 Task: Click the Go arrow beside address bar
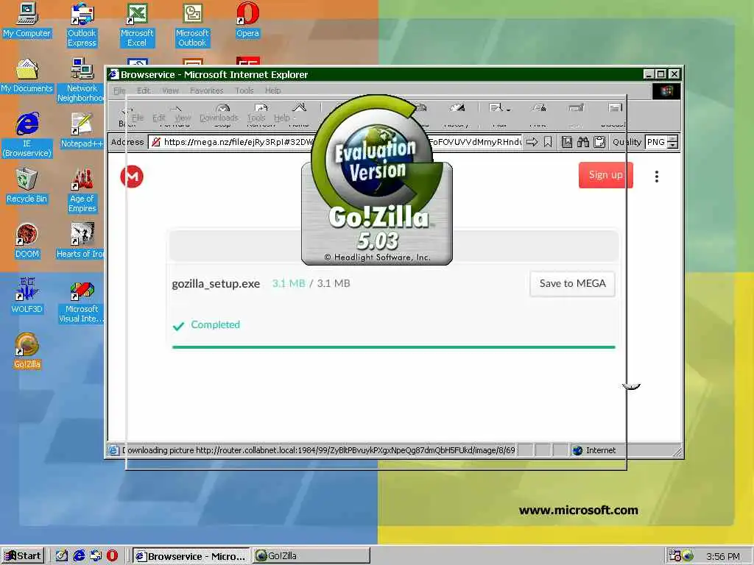click(532, 142)
